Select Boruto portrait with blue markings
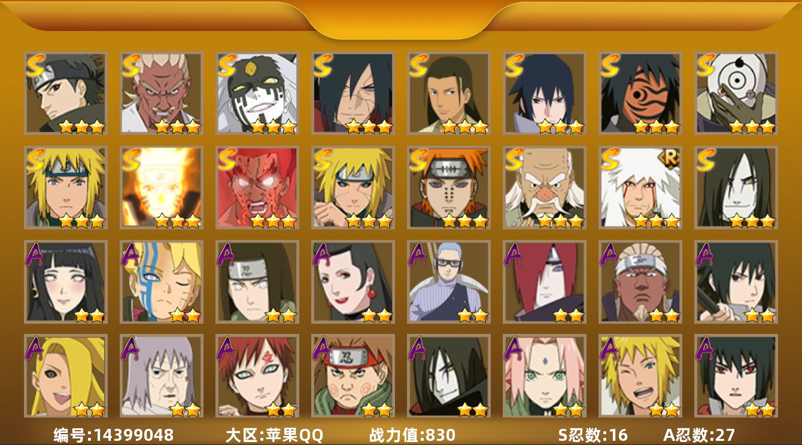This screenshot has height=445, width=802. (161, 282)
